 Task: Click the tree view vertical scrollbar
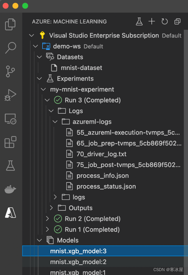[x=186, y=152]
